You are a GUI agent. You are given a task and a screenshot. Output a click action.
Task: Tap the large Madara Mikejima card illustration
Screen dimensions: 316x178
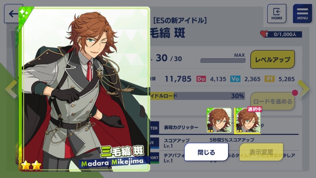(85, 89)
